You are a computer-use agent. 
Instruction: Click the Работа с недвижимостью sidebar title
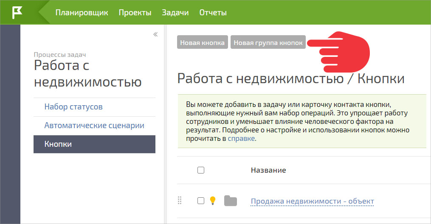click(x=87, y=73)
